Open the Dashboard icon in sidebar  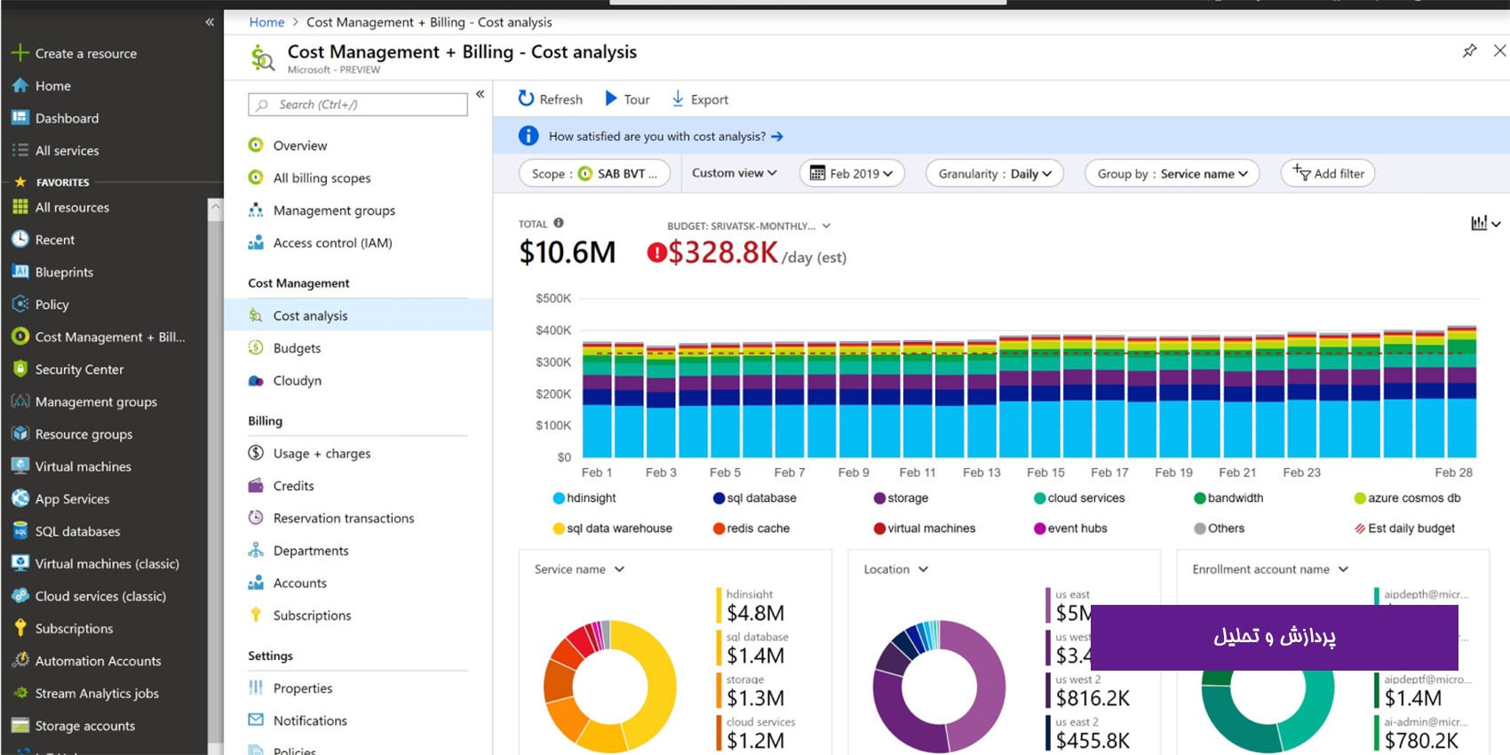(x=20, y=117)
